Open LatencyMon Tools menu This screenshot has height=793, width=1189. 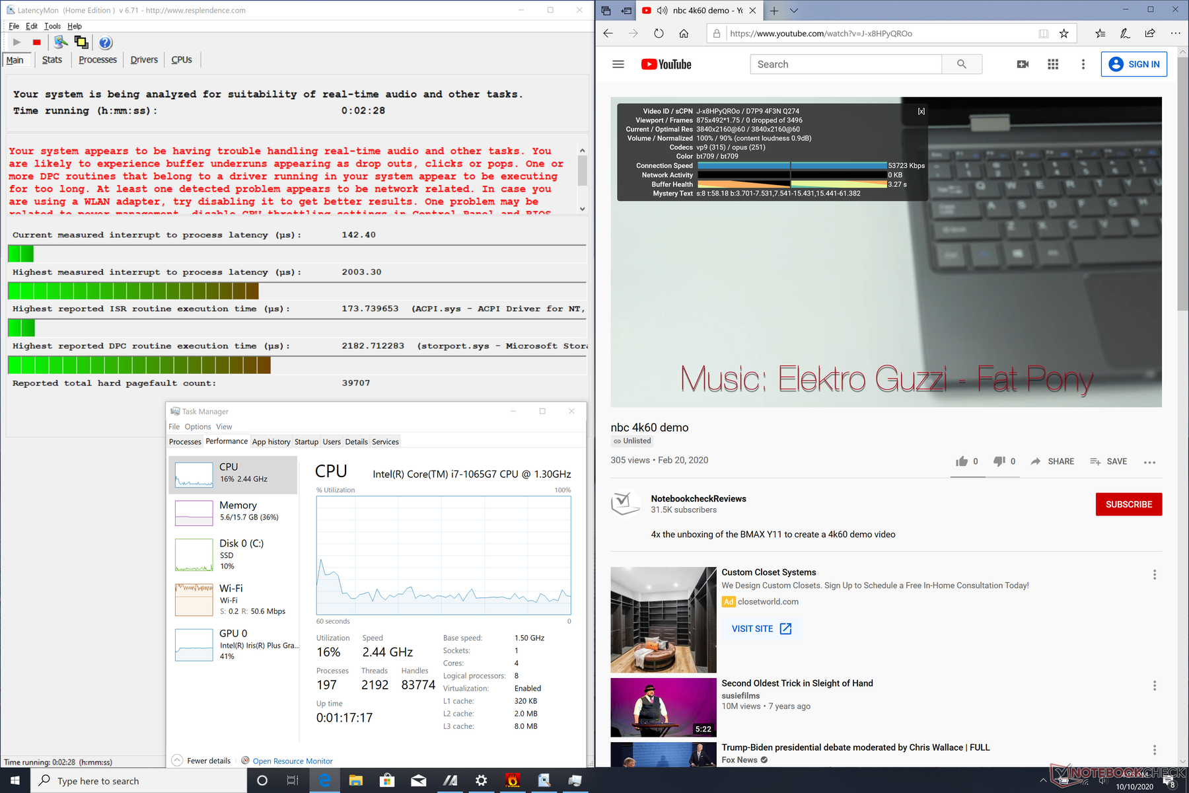point(52,26)
